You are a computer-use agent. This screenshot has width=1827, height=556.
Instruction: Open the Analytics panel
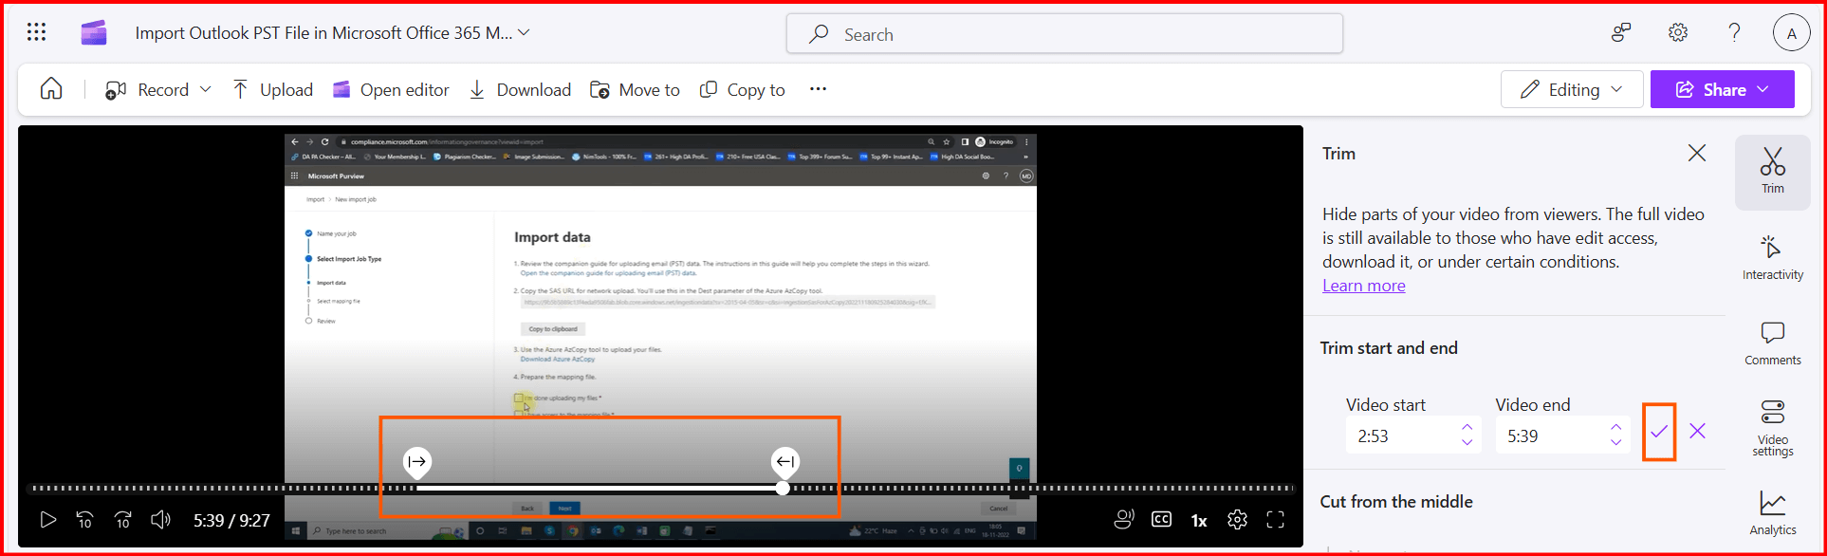(1772, 513)
